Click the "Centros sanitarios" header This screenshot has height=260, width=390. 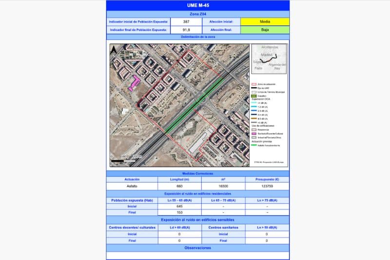pyautogui.click(x=223, y=228)
